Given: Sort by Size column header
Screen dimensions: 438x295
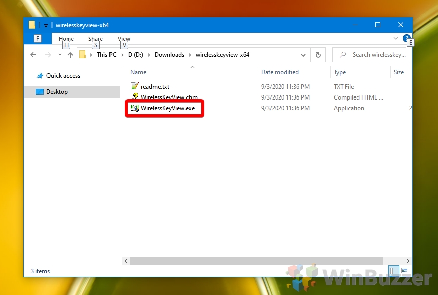Looking at the screenshot, I should click(399, 72).
